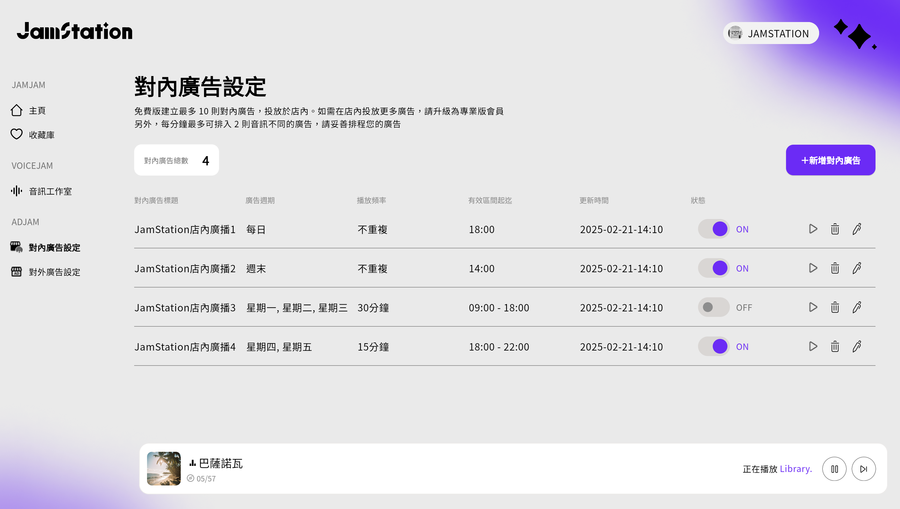The height and width of the screenshot is (509, 900).
Task: Open 音訊工作室 from the sidebar
Action: pyautogui.click(x=50, y=191)
